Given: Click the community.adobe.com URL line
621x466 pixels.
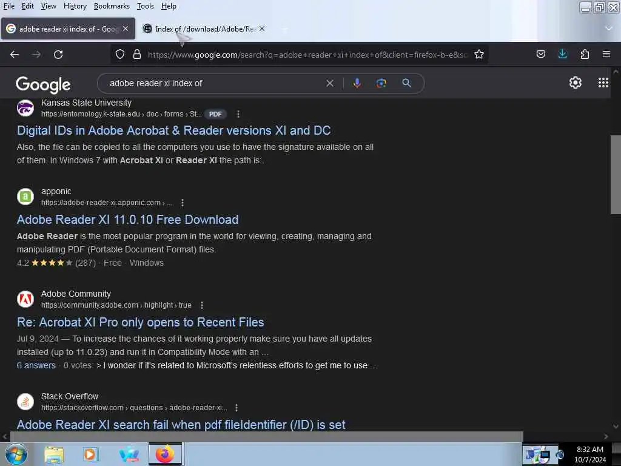Looking at the screenshot, I should tap(116, 305).
